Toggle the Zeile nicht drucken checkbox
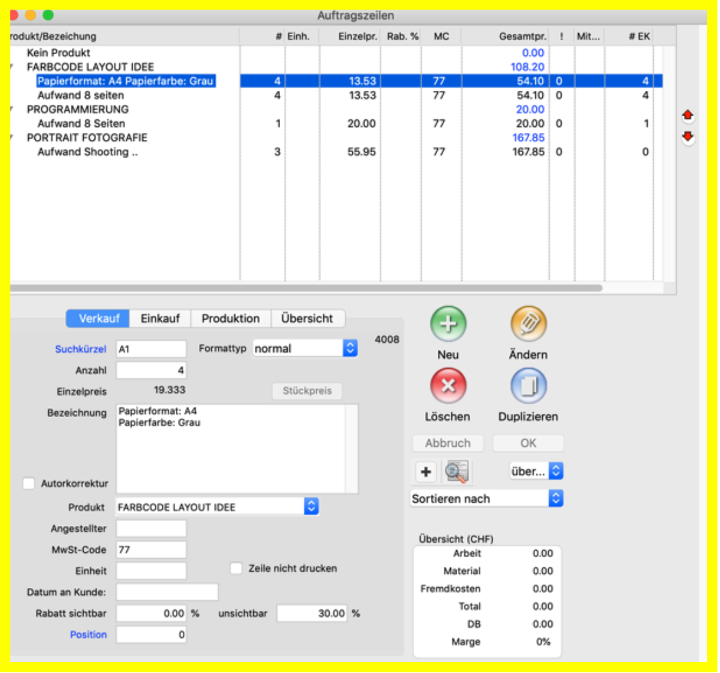The image size is (720, 673). point(236,569)
